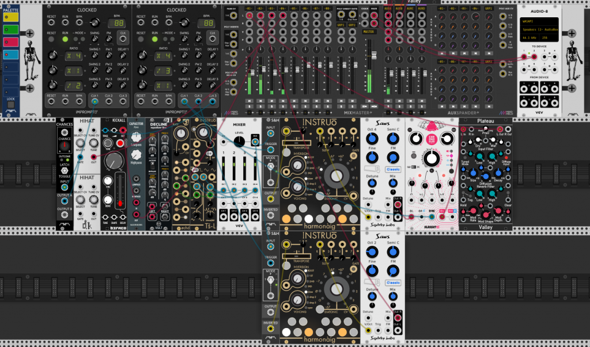Click MixMaster channel 02 fader

[x=263, y=70]
